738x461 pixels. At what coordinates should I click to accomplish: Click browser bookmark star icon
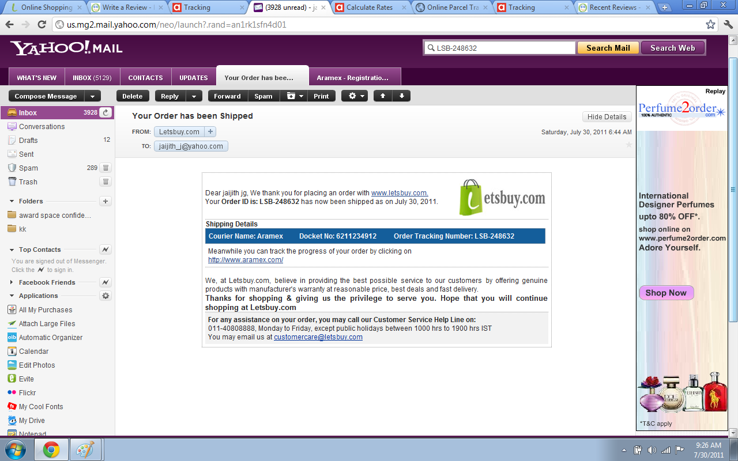pos(711,25)
